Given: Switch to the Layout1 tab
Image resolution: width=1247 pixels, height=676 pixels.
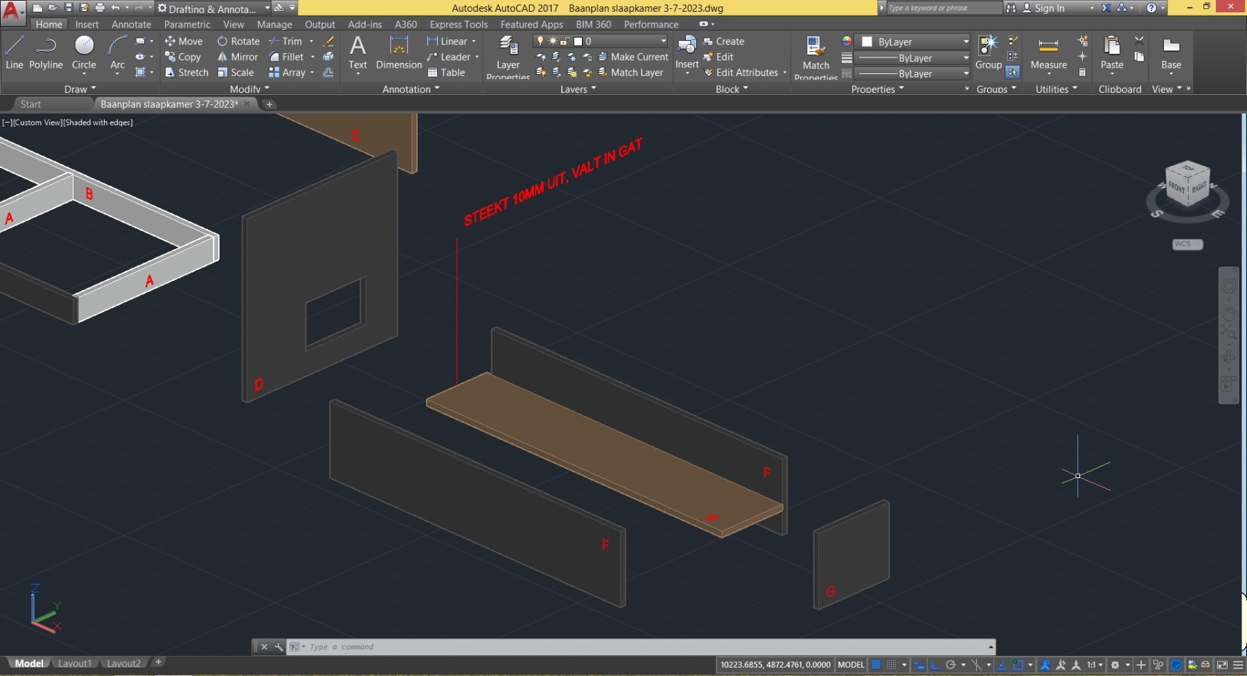Looking at the screenshot, I should pyautogui.click(x=75, y=664).
